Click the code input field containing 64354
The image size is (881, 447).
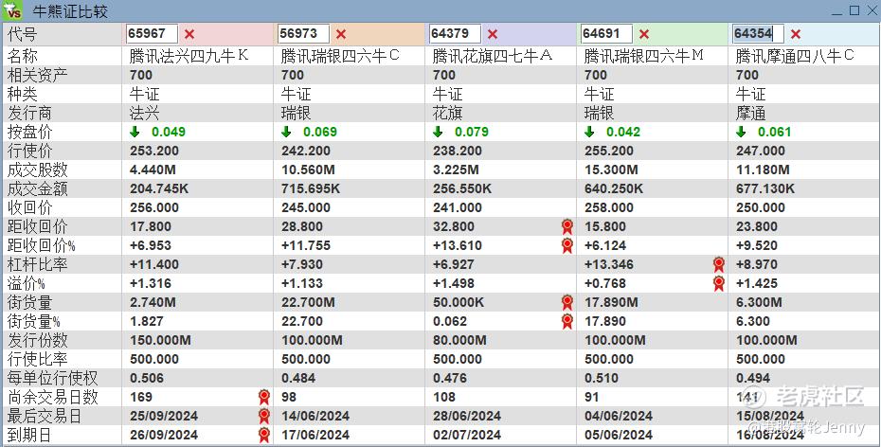pyautogui.click(x=759, y=34)
